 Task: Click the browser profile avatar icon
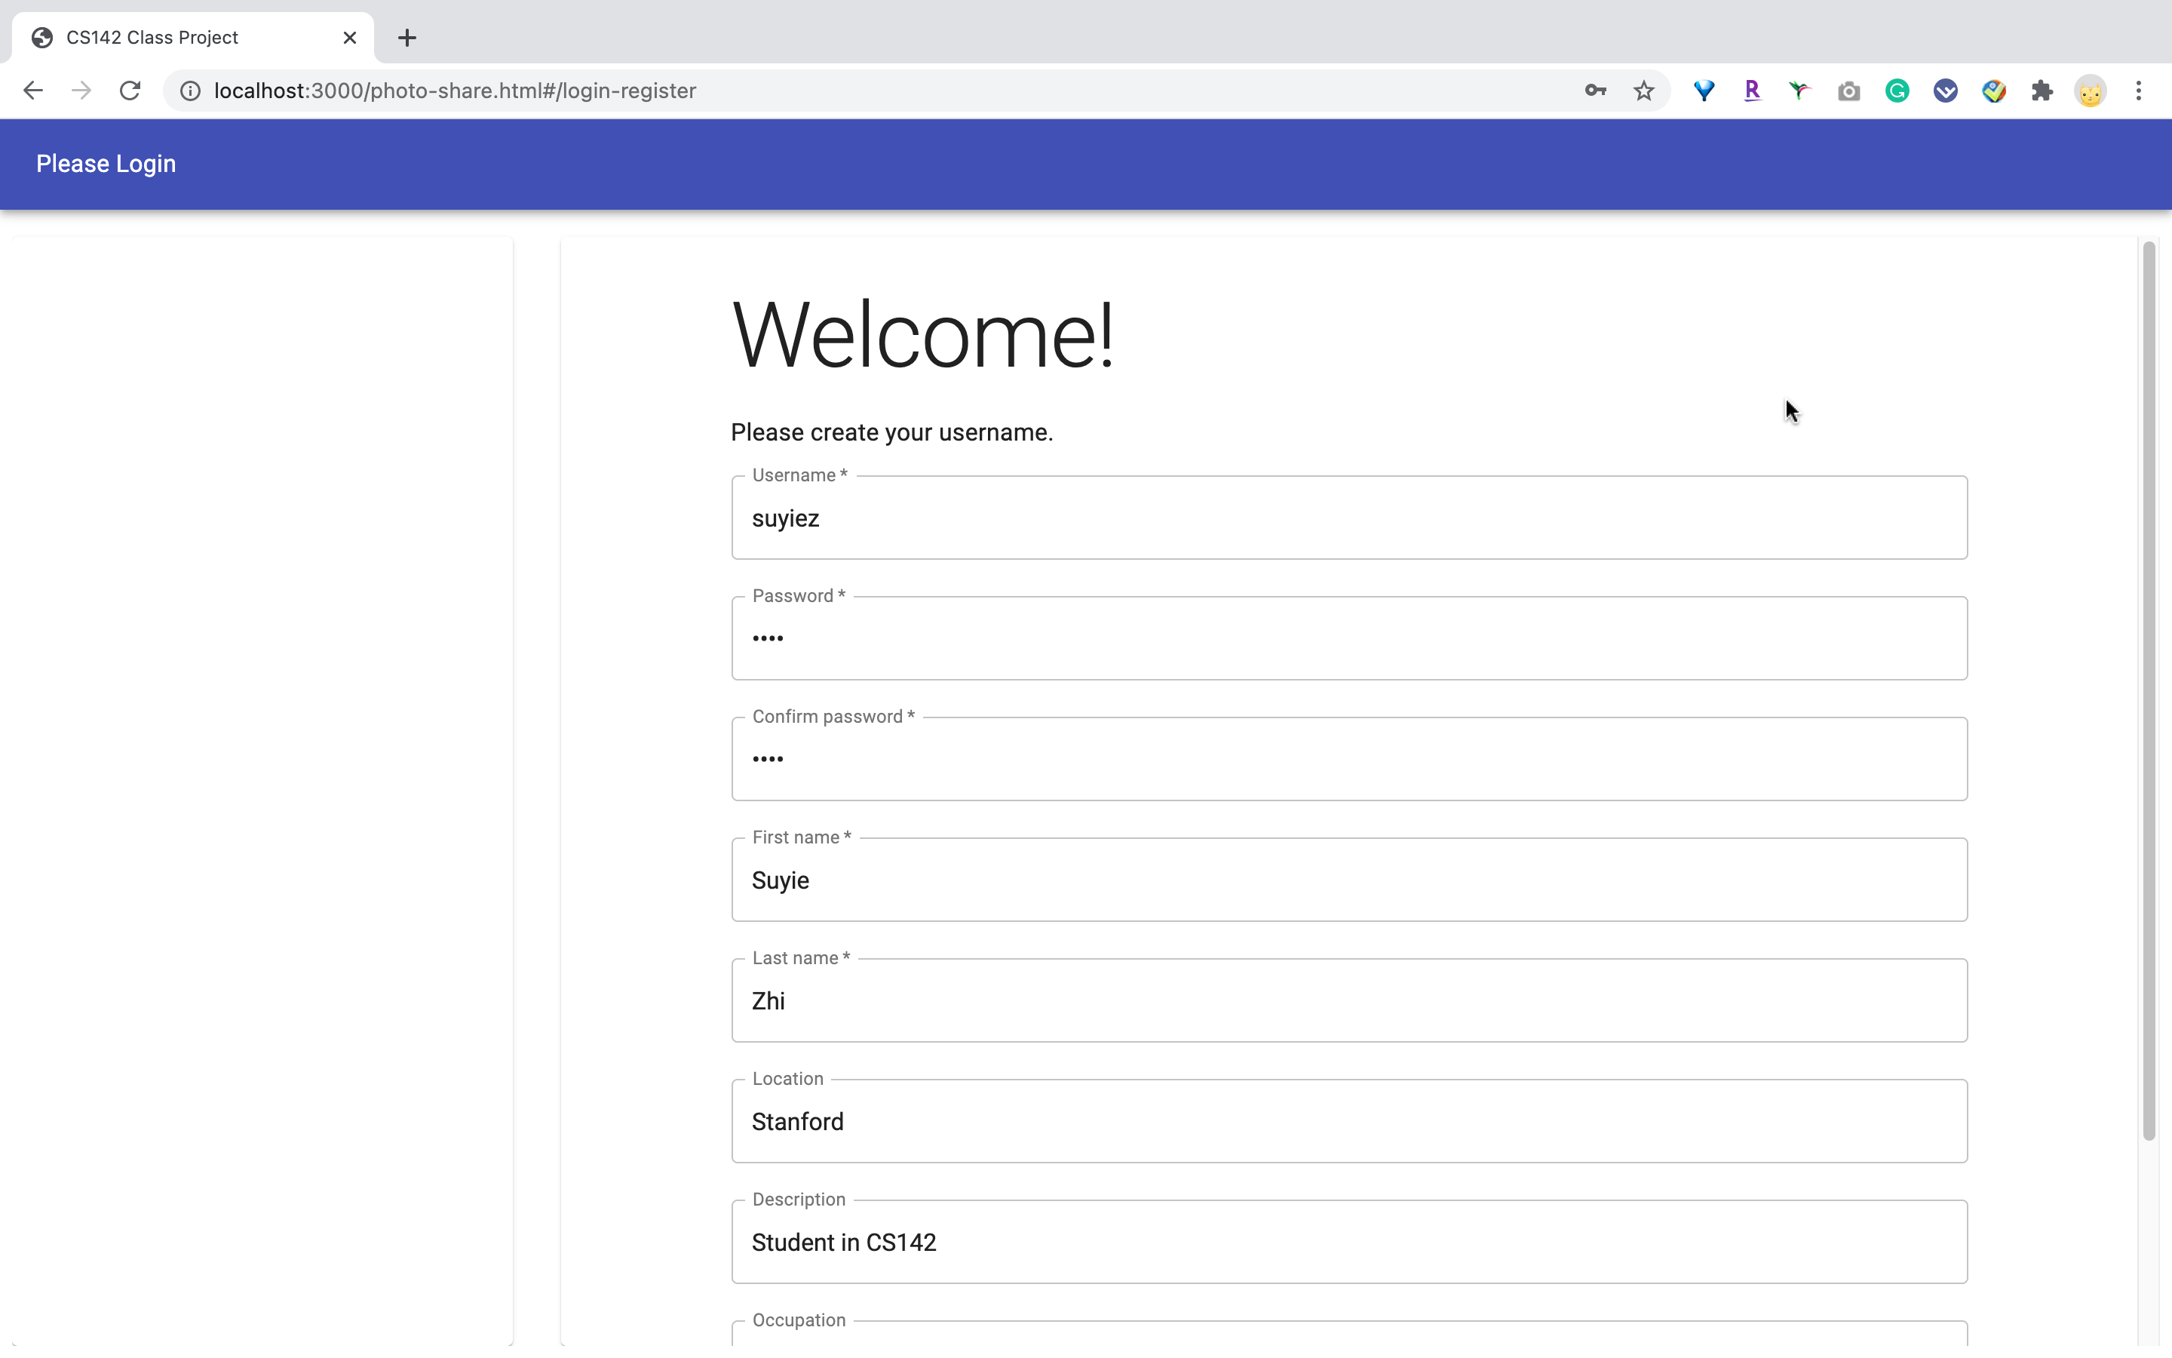pyautogui.click(x=2091, y=91)
